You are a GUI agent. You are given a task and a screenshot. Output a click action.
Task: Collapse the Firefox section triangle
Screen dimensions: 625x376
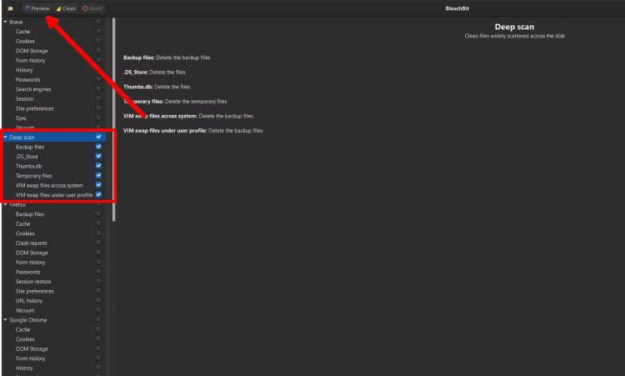[x=5, y=204]
